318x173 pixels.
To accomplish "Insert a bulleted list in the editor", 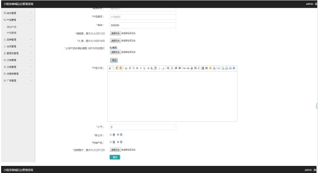I will [x=172, y=68].
